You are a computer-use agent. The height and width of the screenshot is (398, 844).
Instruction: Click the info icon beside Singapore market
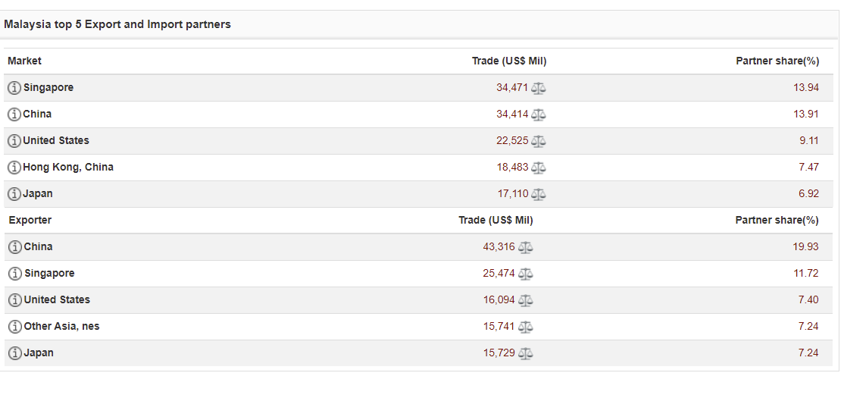(14, 88)
